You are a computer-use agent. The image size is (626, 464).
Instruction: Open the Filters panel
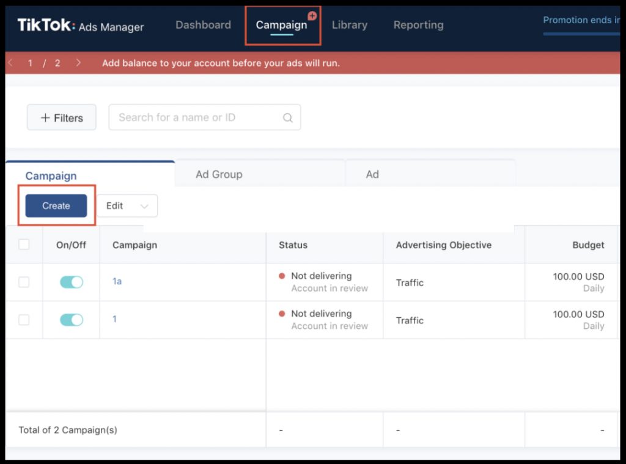click(62, 117)
